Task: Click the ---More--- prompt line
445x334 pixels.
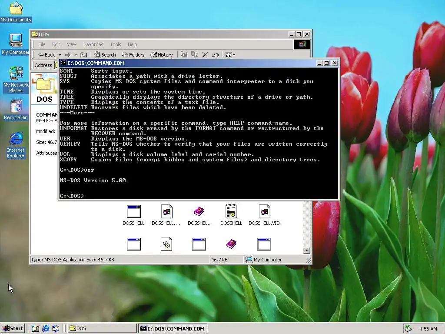Action: click(77, 113)
